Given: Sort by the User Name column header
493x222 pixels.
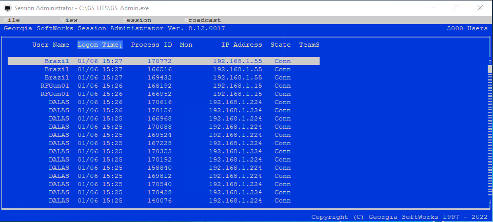Looking at the screenshot, I should click(x=51, y=45).
